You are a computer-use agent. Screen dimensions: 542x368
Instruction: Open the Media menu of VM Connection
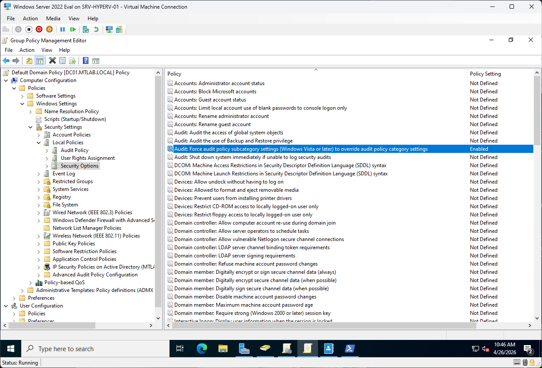pos(53,19)
